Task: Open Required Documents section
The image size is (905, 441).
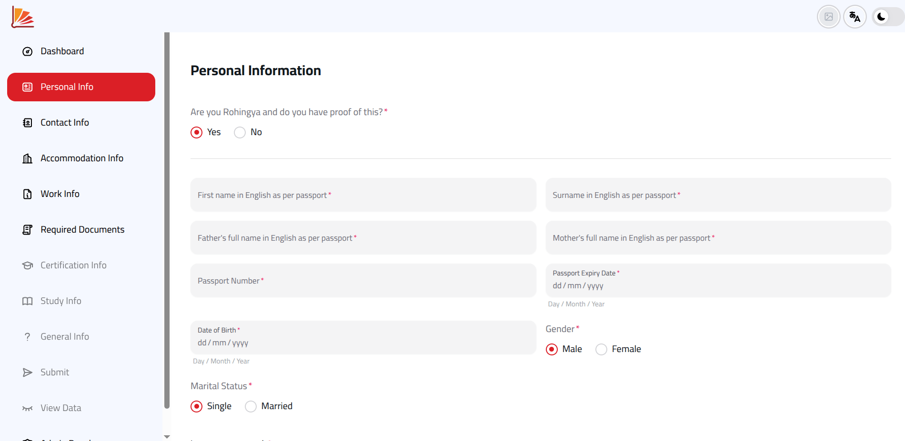Action: (81, 230)
